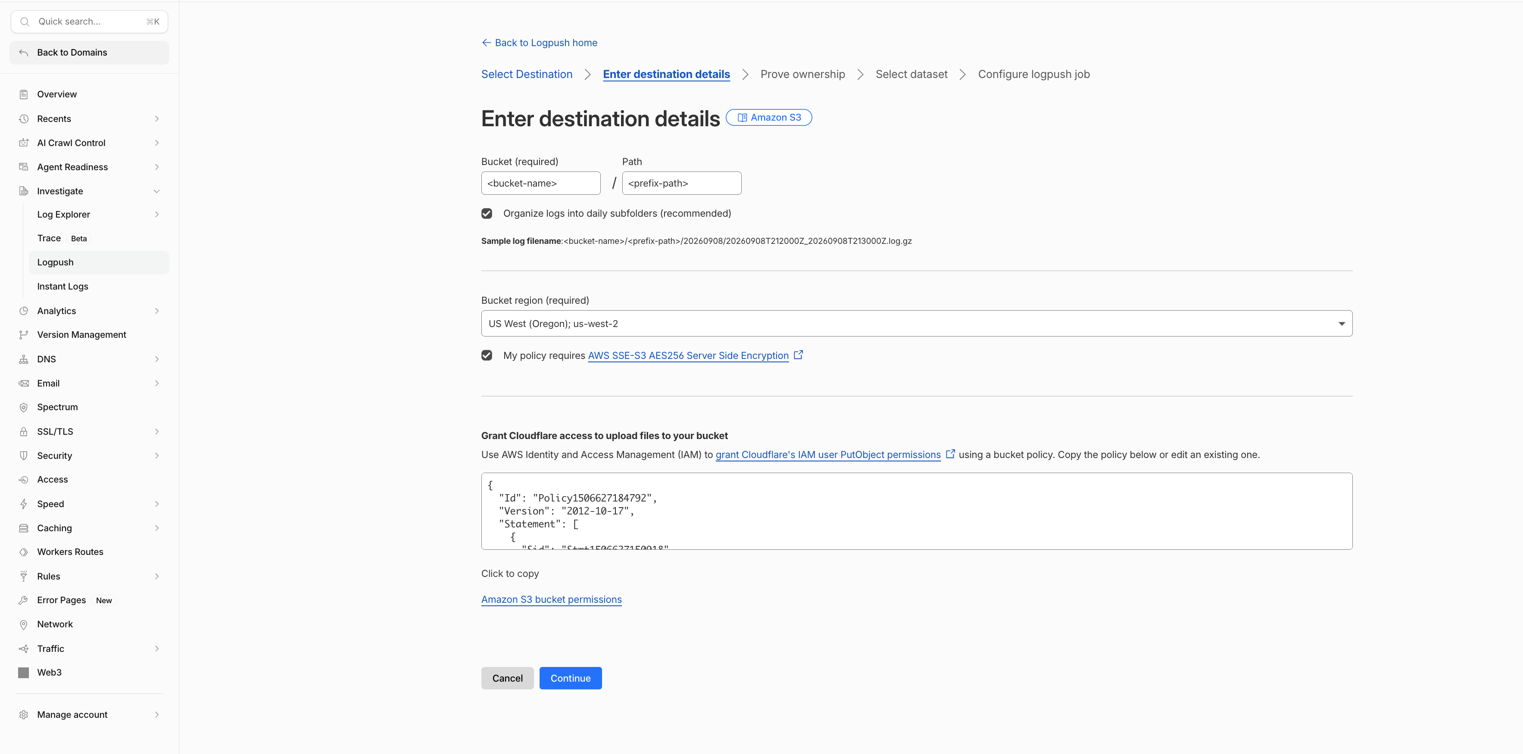Open the Logpush sidebar item
1523x754 pixels.
pyautogui.click(x=99, y=262)
